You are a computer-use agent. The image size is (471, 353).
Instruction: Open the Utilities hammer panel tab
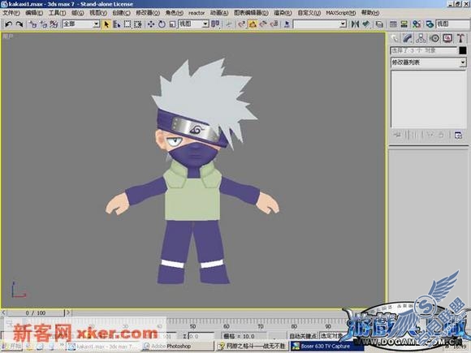[x=460, y=38]
